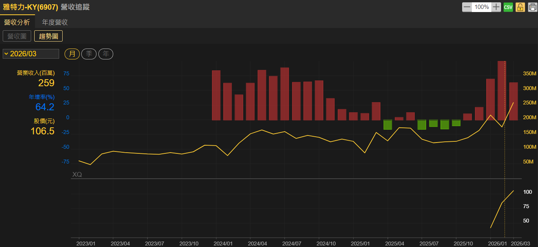This screenshot has width=538, height=247.
Task: Switch to 季 quarterly period
Action: (89, 54)
